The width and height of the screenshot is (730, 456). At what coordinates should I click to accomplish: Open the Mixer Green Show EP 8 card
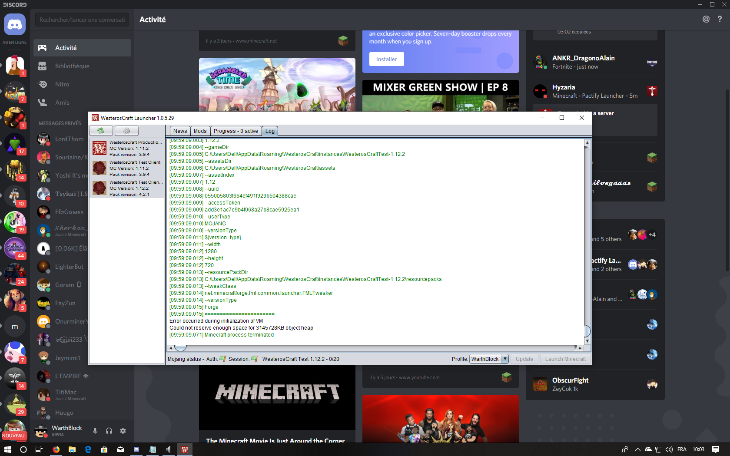pos(441,96)
